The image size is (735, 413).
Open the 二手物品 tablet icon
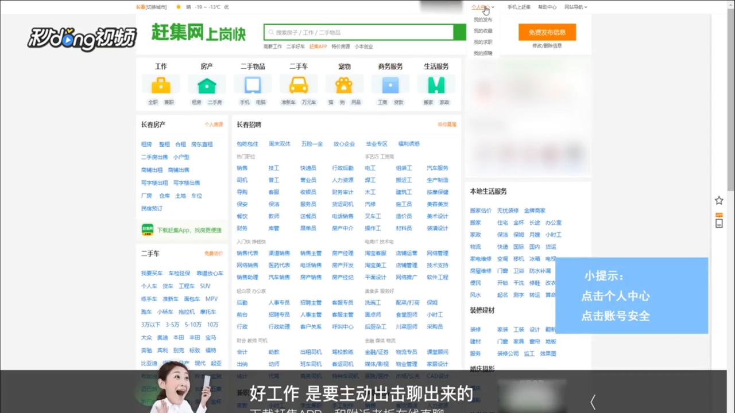[253, 85]
